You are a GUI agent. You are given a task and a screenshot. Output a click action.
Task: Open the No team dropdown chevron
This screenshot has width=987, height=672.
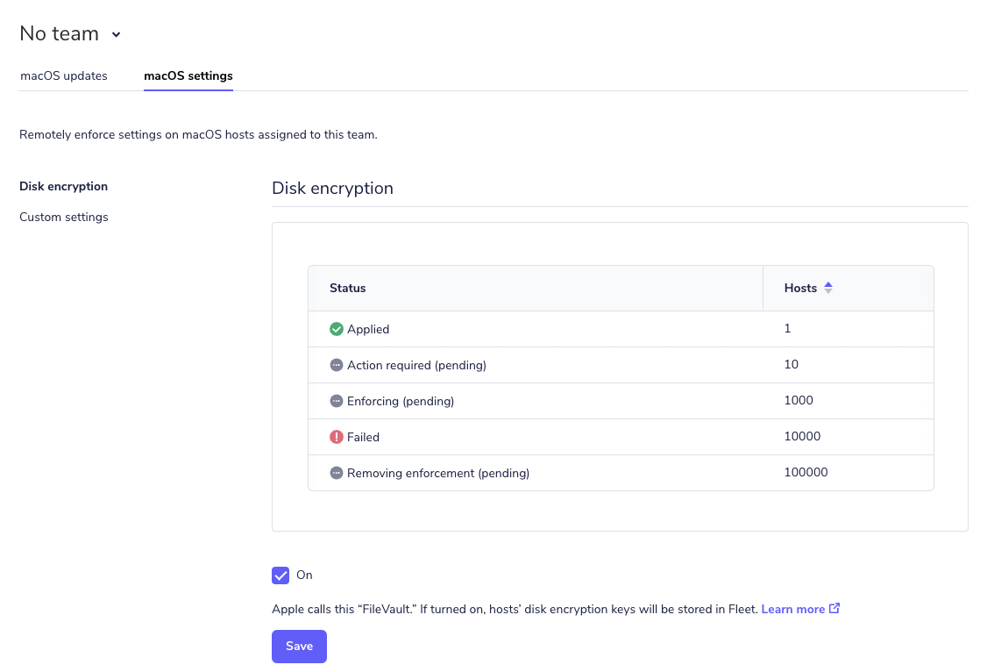pos(116,34)
